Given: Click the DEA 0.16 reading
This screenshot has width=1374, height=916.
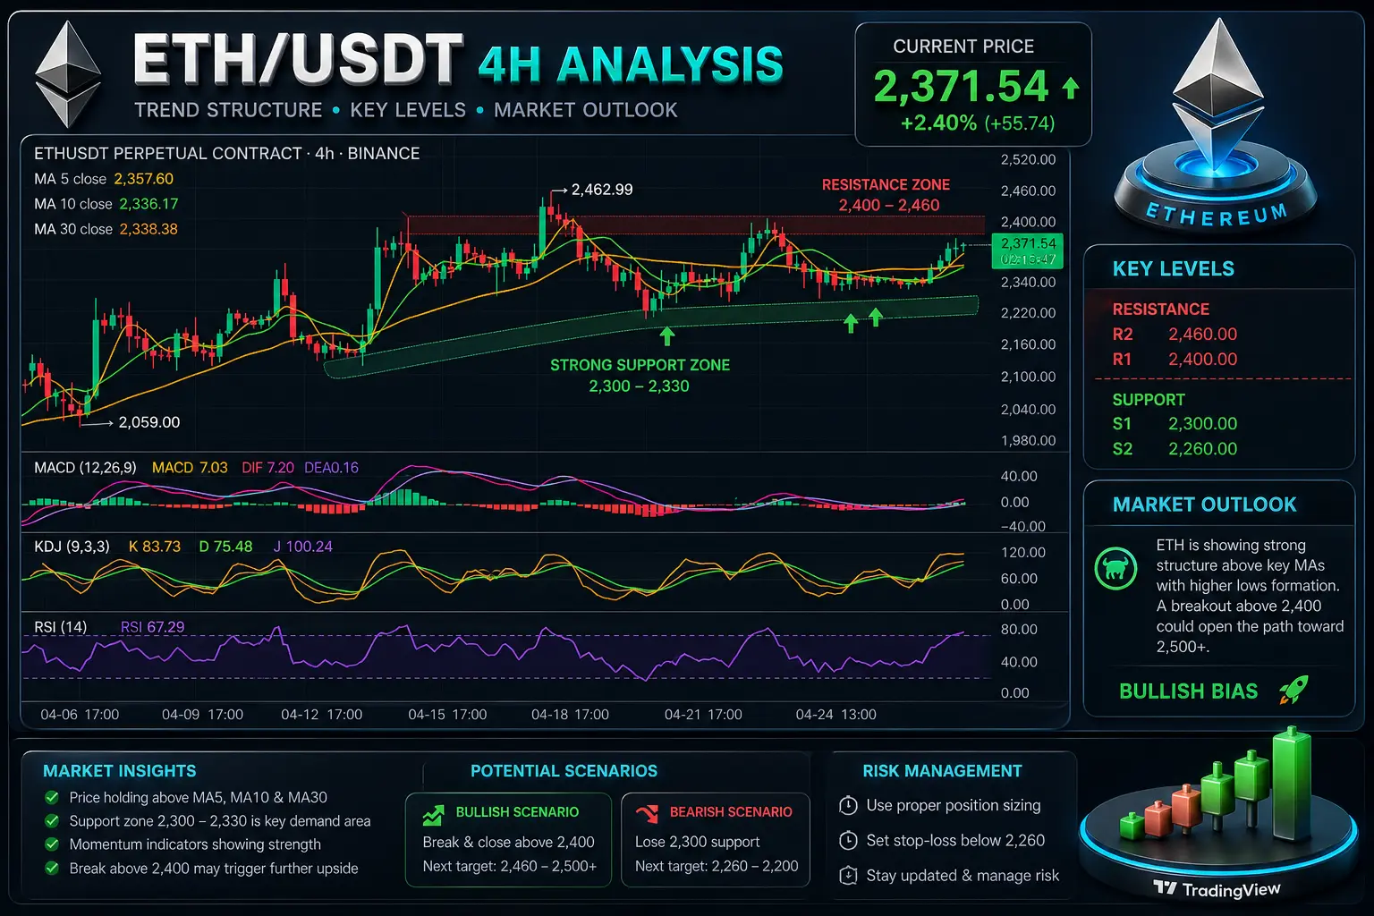Looking at the screenshot, I should click(x=331, y=468).
